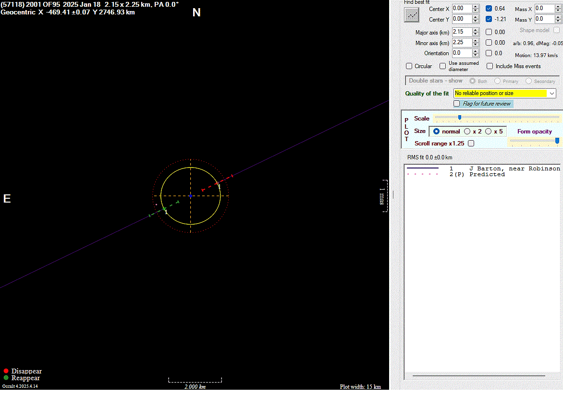Increment the Major axis spinner
Screen dimensions: 563x396
pos(476,30)
